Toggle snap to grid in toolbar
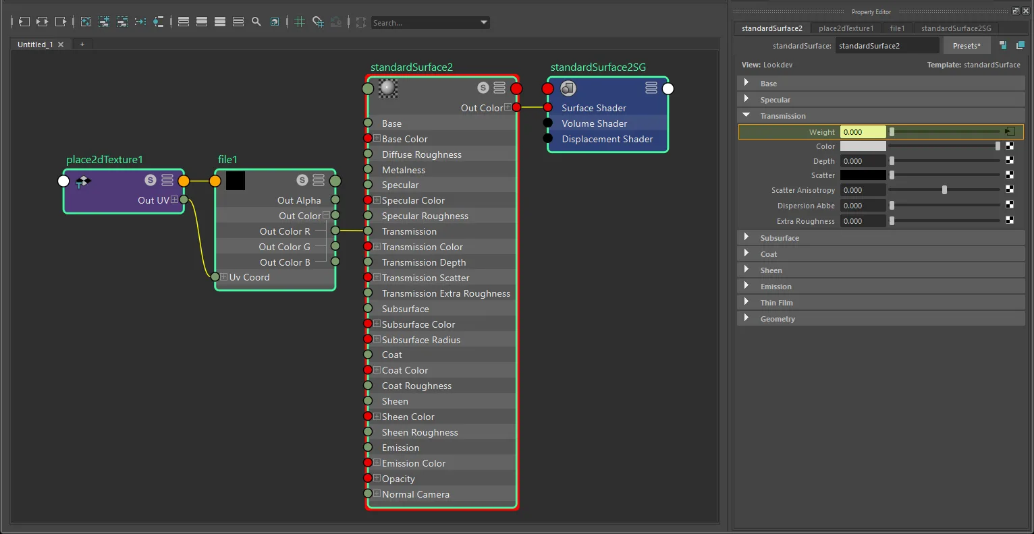The image size is (1034, 534). (318, 22)
